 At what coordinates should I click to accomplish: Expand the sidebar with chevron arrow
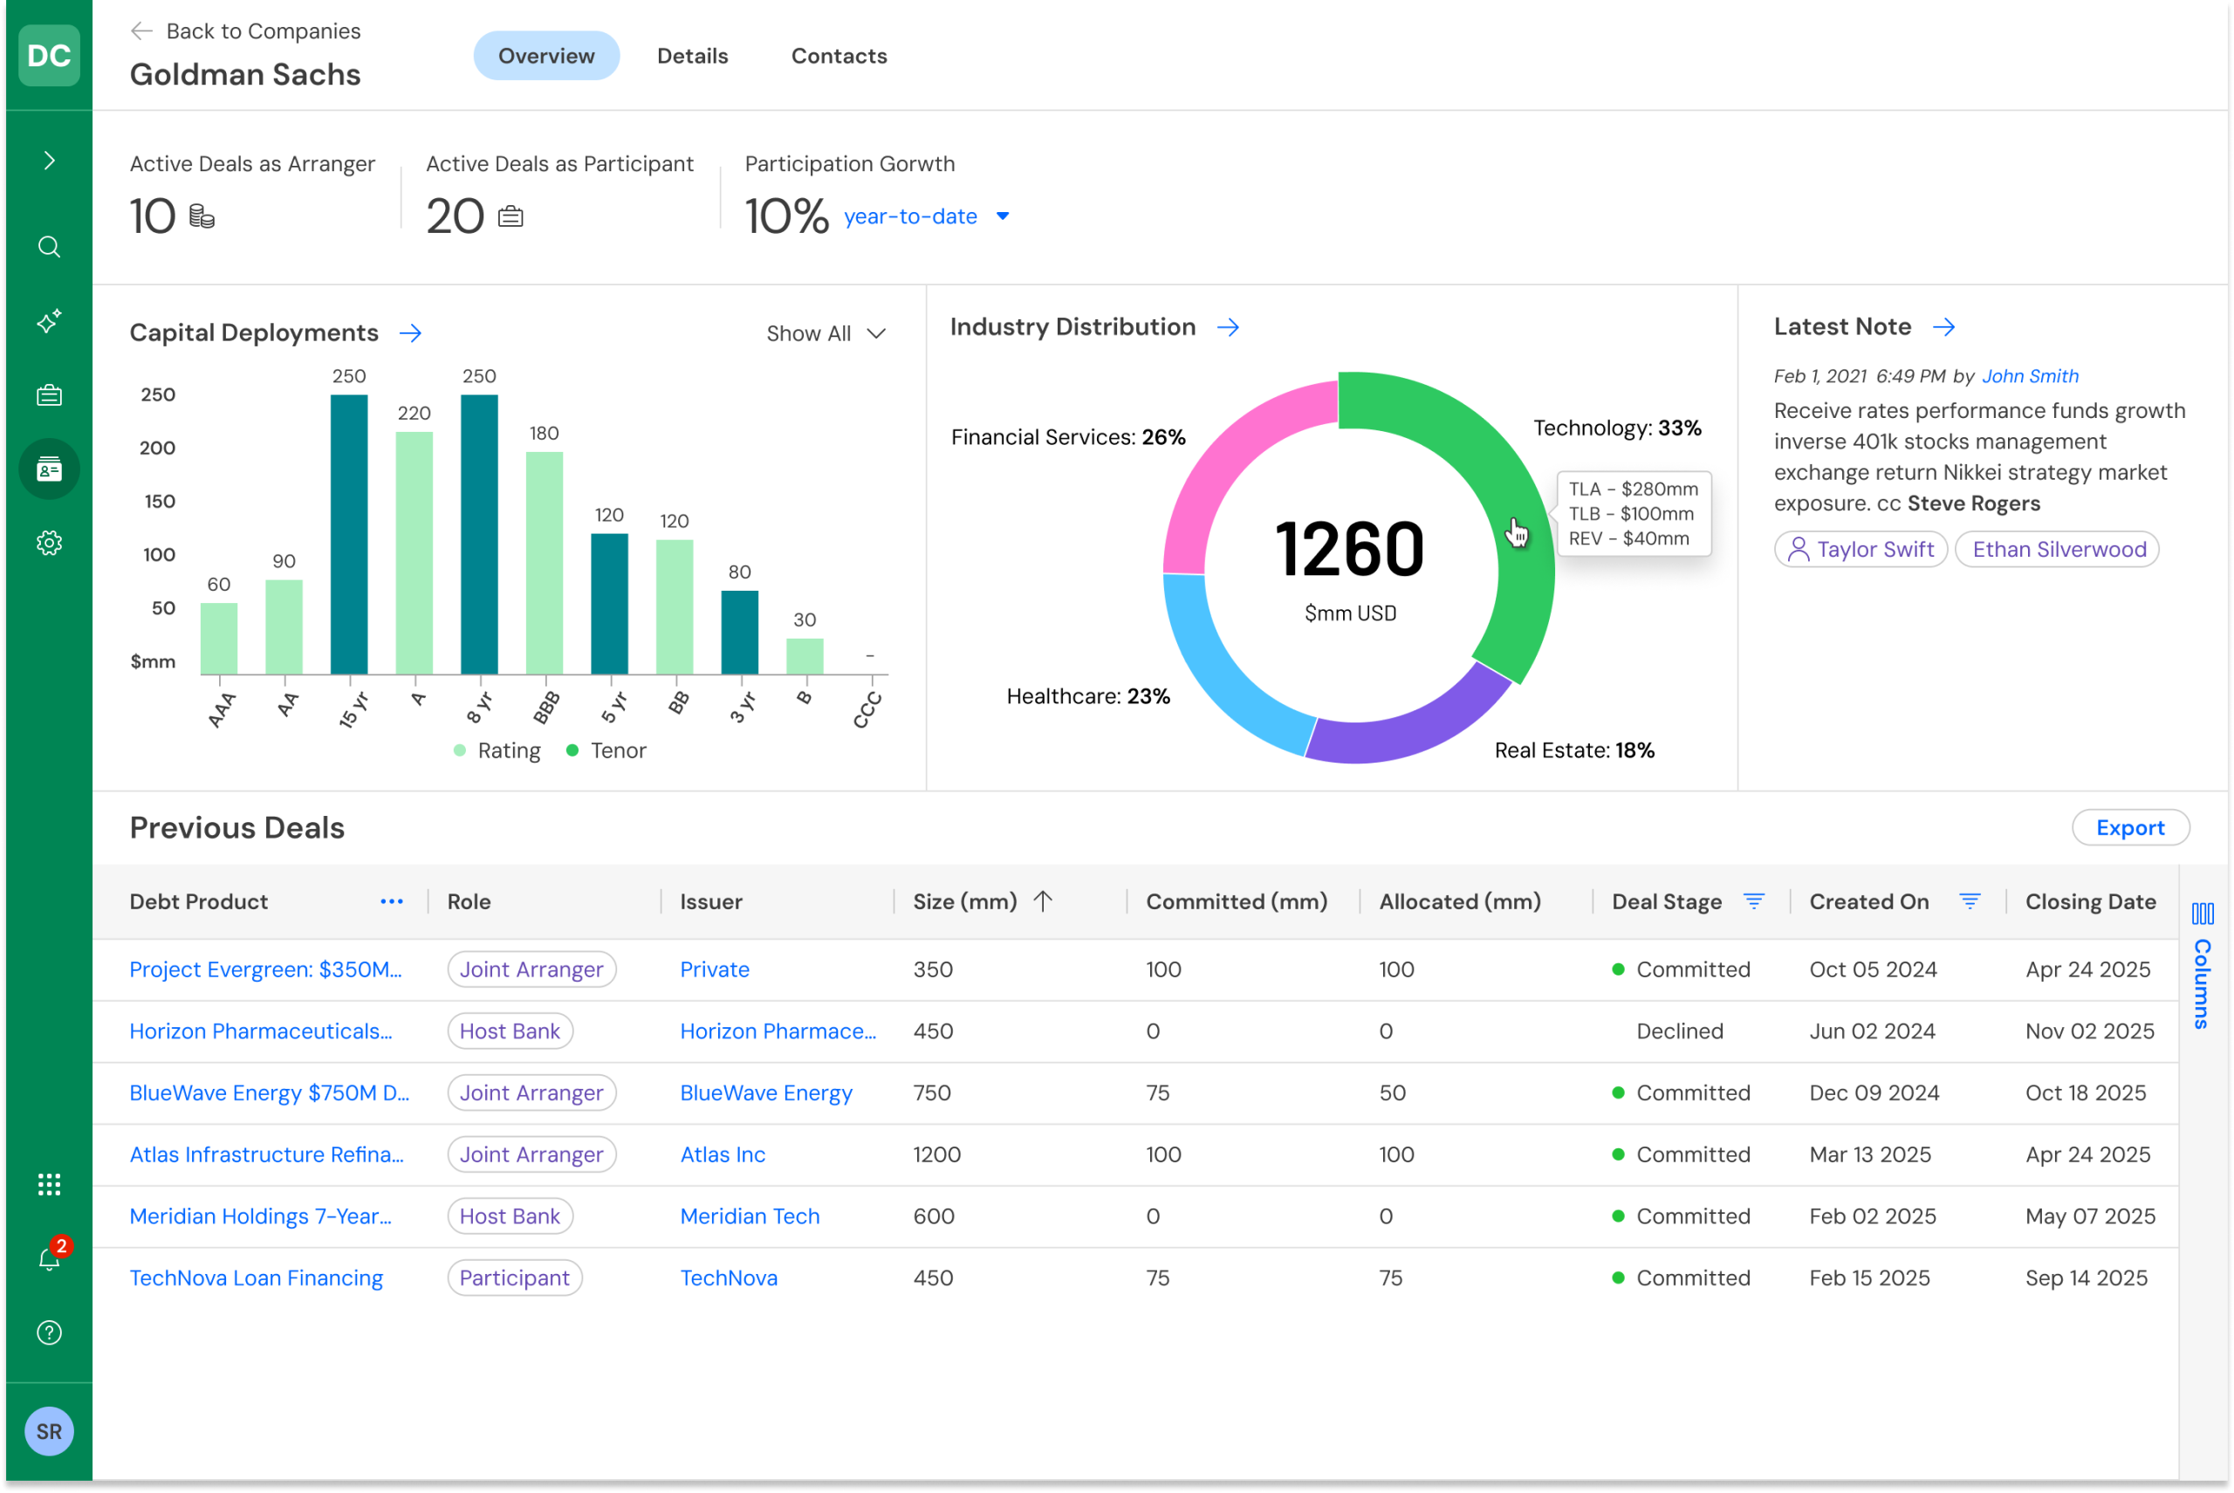pyautogui.click(x=49, y=160)
